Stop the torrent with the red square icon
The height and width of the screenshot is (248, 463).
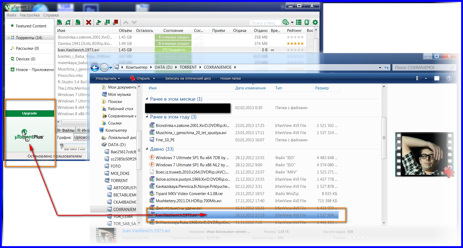click(116, 22)
